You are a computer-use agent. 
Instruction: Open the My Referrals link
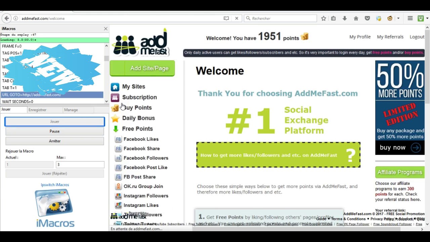(390, 37)
